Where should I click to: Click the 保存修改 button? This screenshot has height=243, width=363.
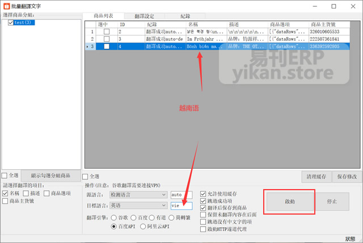(x=346, y=177)
